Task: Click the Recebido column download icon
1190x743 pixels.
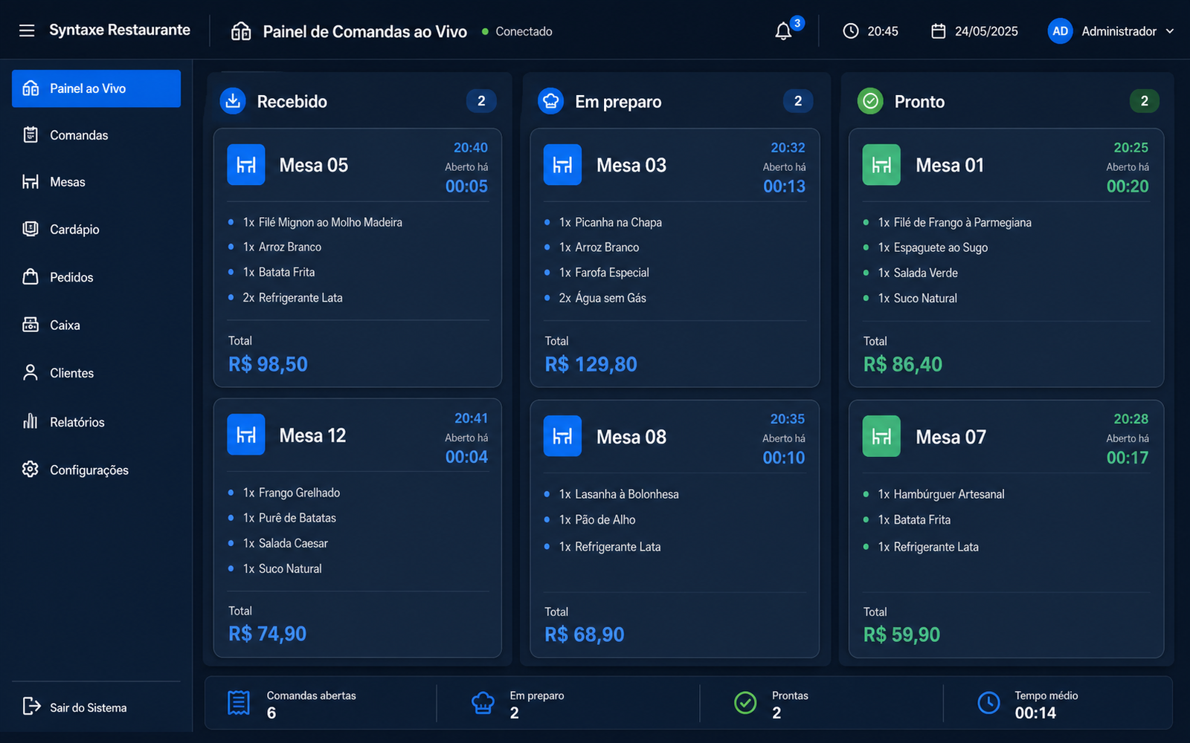Action: [x=233, y=101]
